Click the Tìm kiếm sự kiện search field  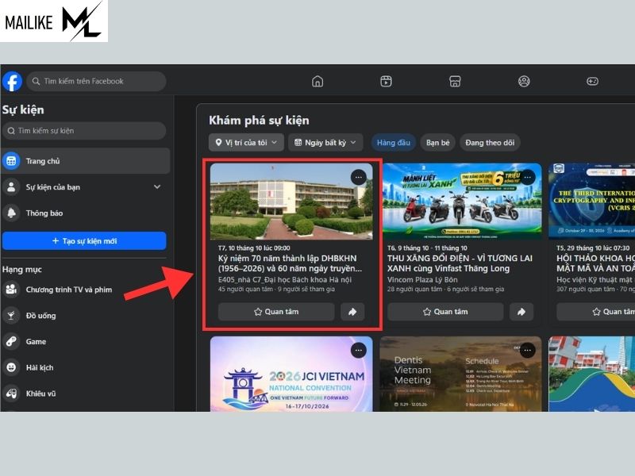[x=84, y=131]
